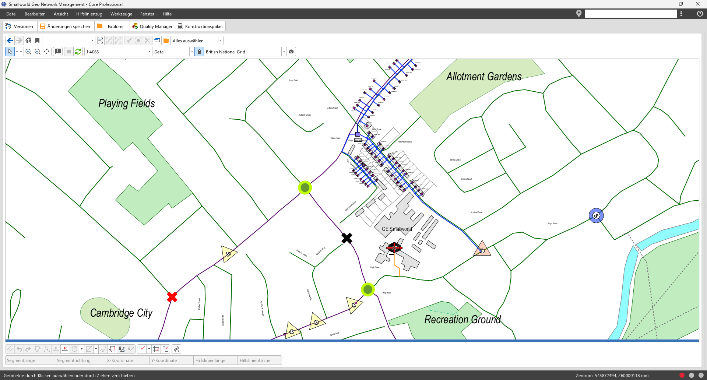
Task: Open the Ansicht menu
Action: (61, 14)
